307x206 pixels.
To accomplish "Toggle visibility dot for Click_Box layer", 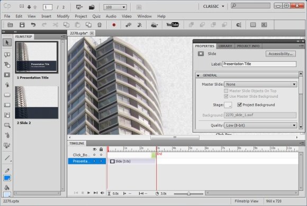I will pos(94,155).
